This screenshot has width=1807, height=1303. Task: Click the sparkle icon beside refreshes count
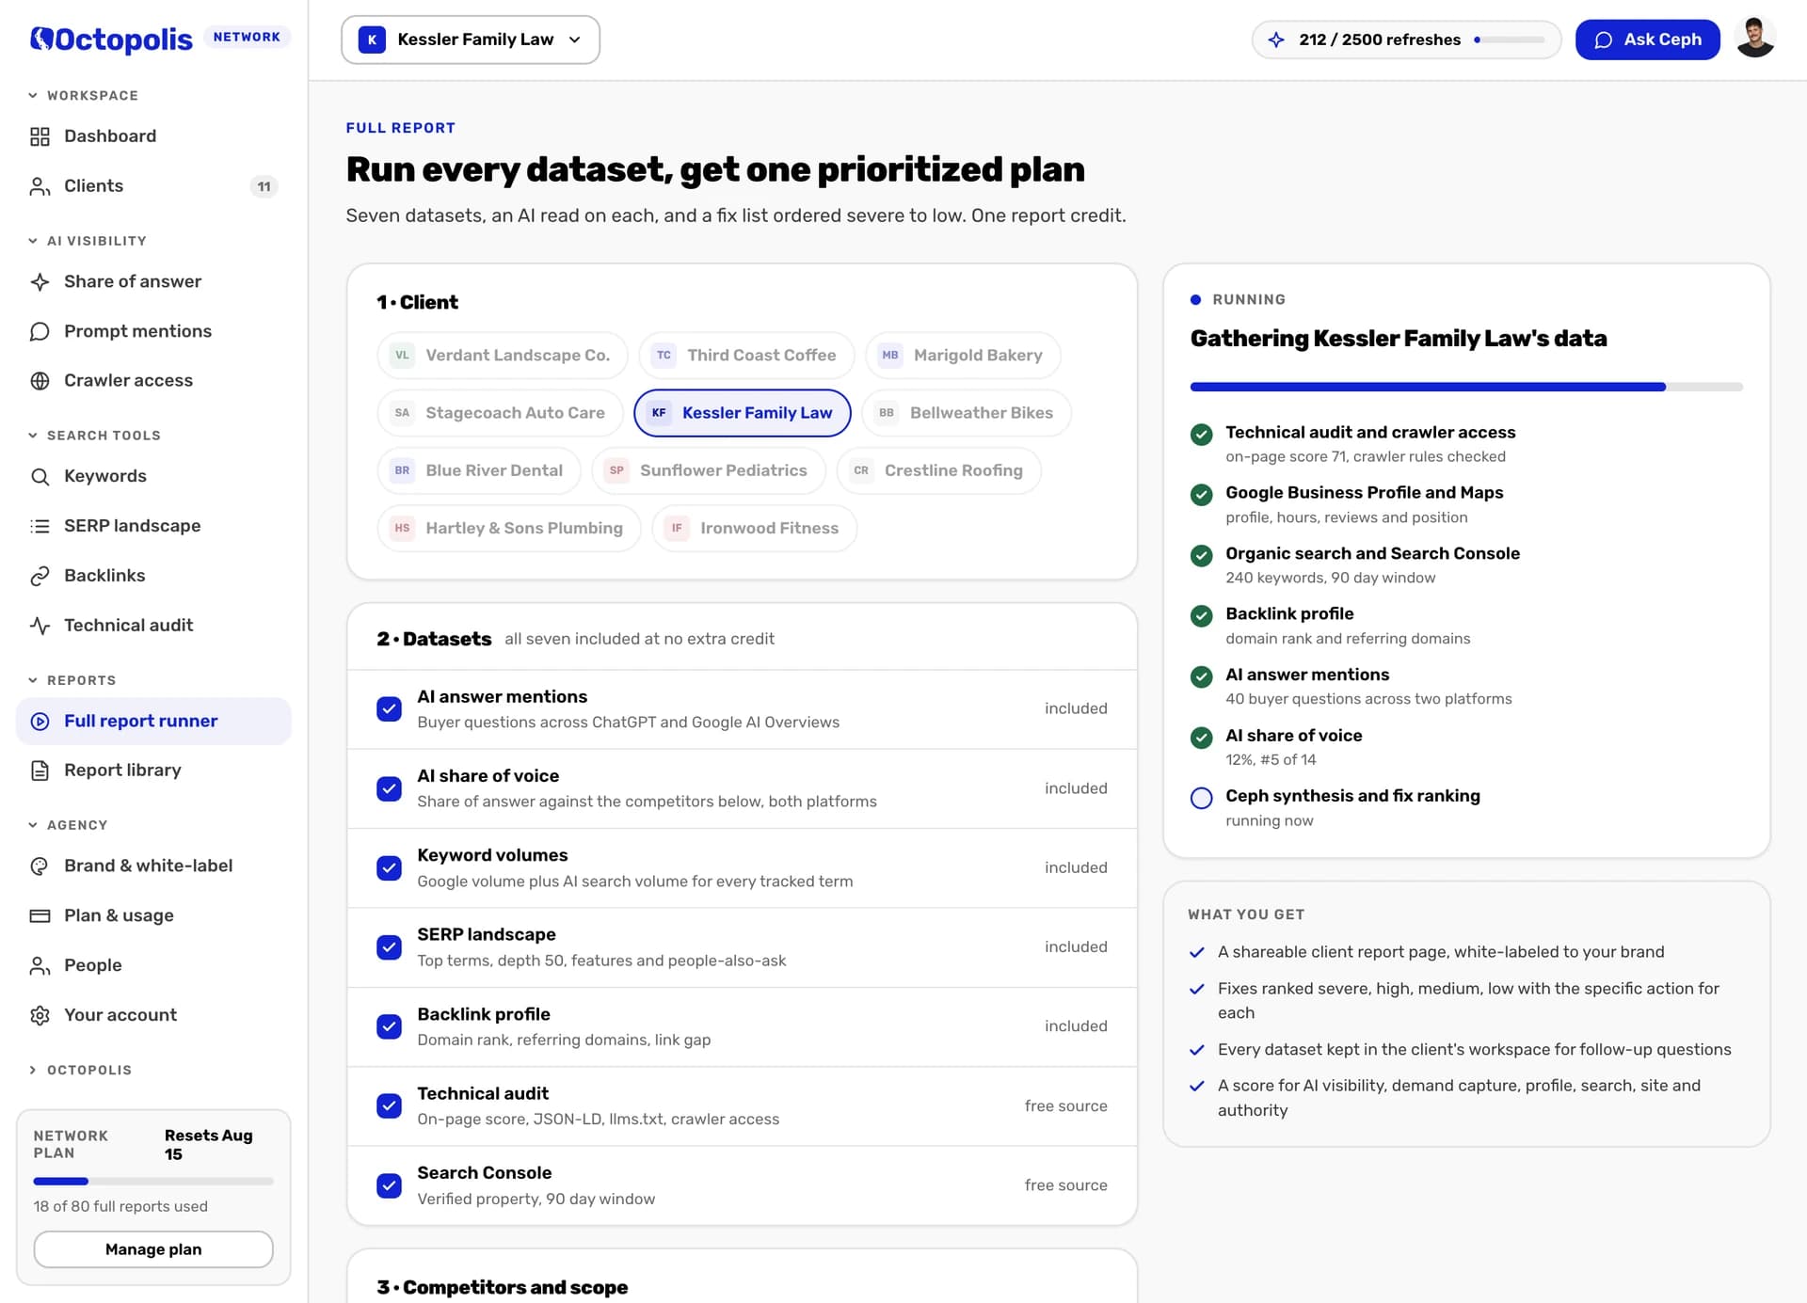(1276, 40)
